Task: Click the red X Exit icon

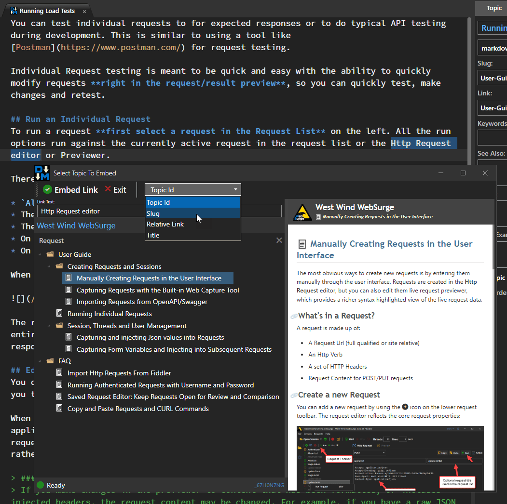Action: [x=108, y=189]
